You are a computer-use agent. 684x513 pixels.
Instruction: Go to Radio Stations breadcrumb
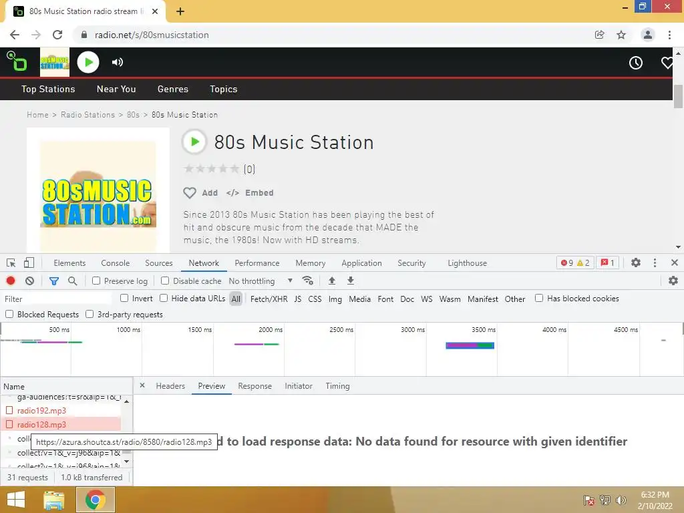tap(88, 115)
